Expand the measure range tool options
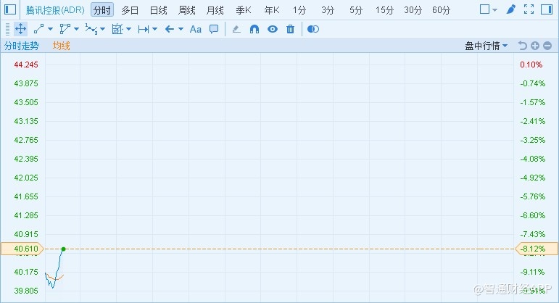 [x=154, y=29]
